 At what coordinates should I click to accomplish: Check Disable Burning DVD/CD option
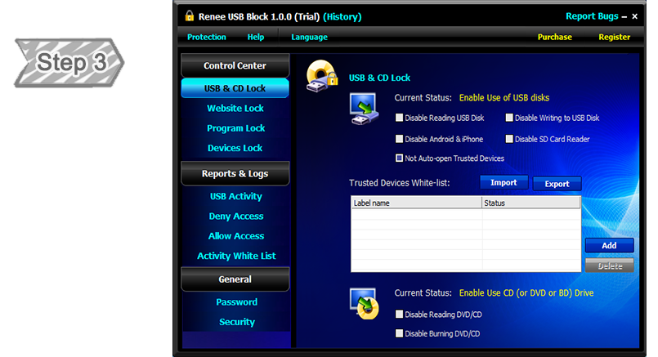tap(399, 333)
